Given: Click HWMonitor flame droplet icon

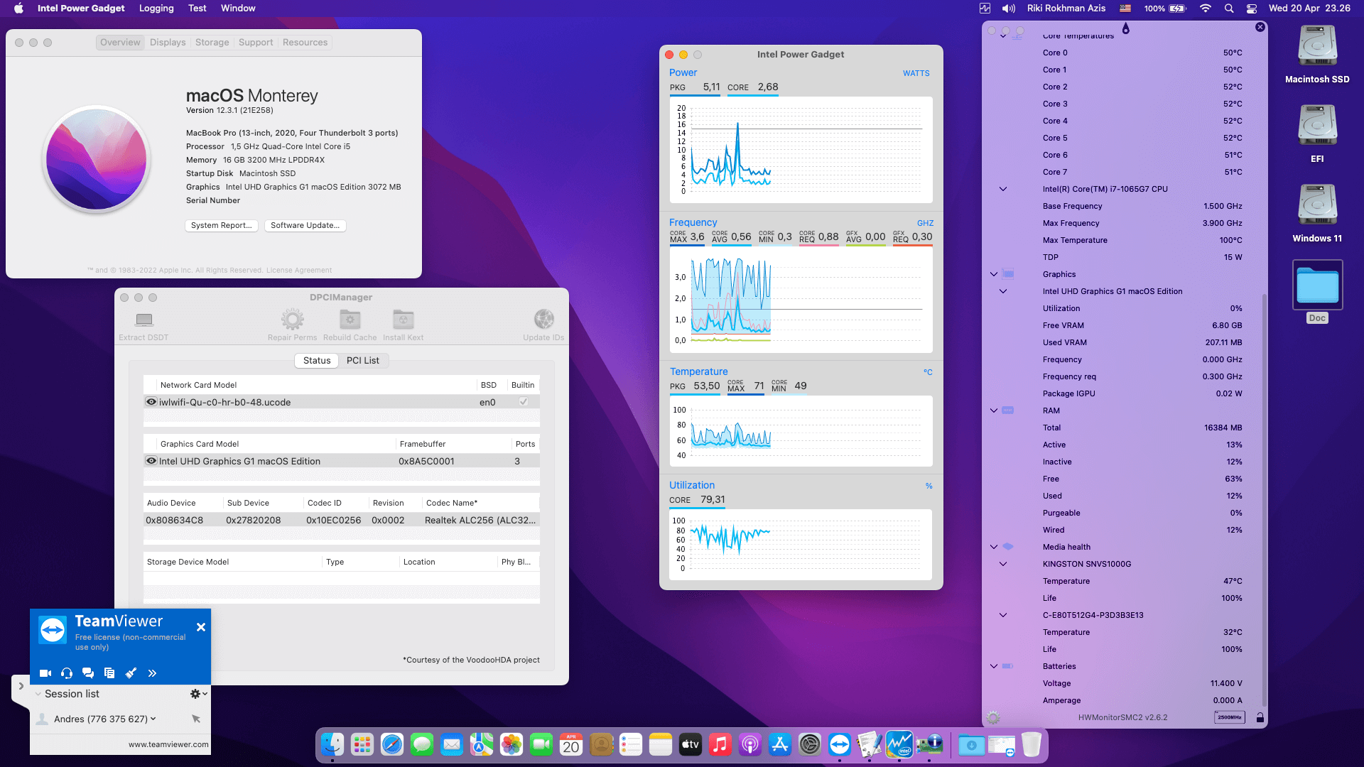Looking at the screenshot, I should tap(1126, 28).
